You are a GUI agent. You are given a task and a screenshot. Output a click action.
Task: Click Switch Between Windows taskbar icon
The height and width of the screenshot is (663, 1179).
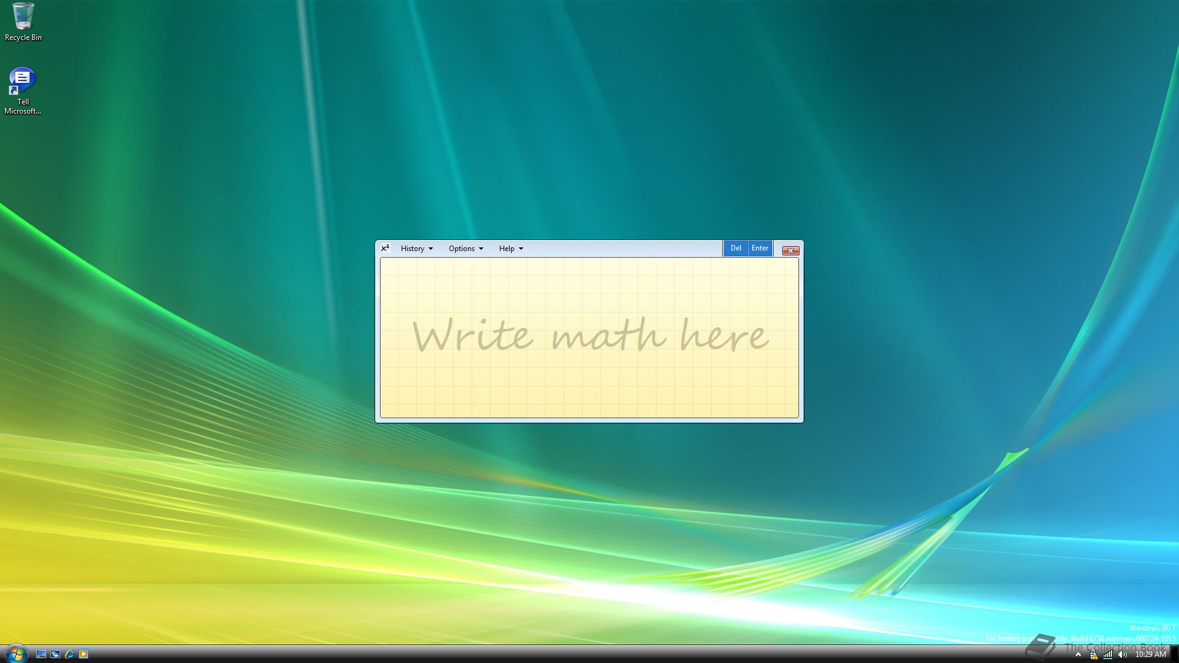(x=55, y=654)
